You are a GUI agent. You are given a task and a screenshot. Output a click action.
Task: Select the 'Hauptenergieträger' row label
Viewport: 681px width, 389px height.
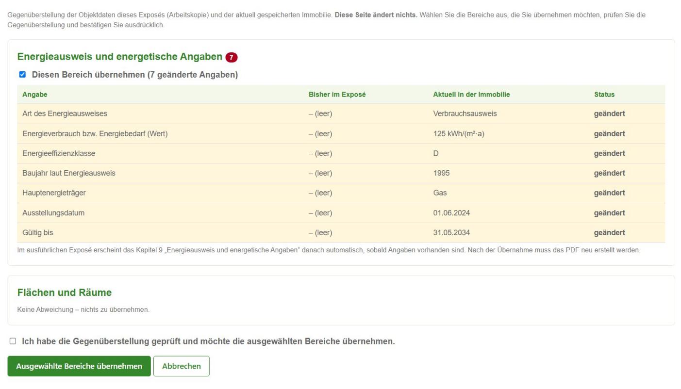click(54, 193)
